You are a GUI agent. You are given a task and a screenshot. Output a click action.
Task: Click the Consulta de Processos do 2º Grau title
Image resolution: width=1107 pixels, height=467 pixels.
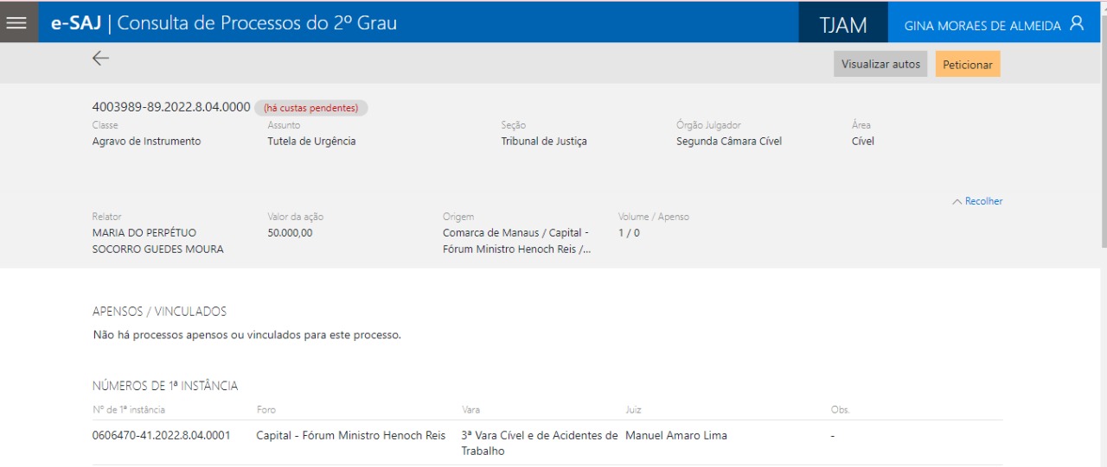(x=257, y=23)
